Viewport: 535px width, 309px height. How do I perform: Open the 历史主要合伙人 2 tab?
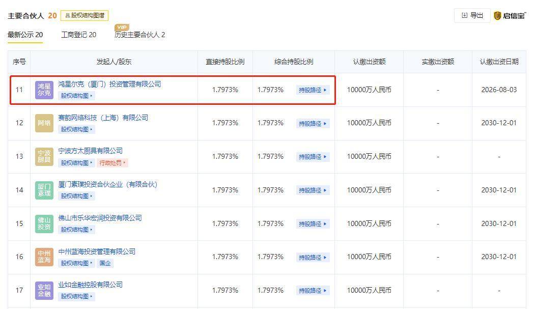pyautogui.click(x=140, y=35)
